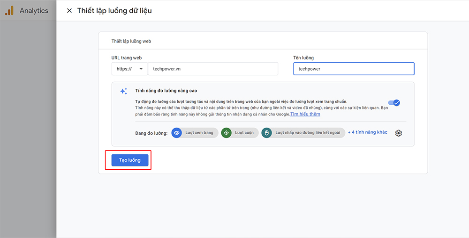This screenshot has width=469, height=238.
Task: Open the Tìm hiểu thêm link
Action: pos(305,114)
